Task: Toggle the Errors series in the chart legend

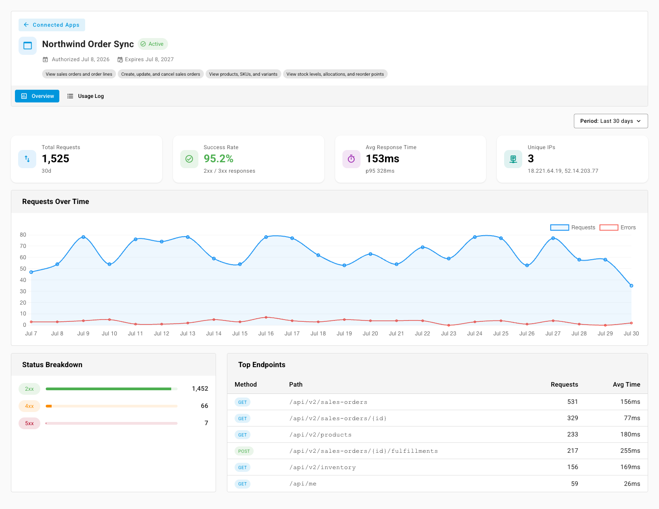Action: [x=617, y=228]
